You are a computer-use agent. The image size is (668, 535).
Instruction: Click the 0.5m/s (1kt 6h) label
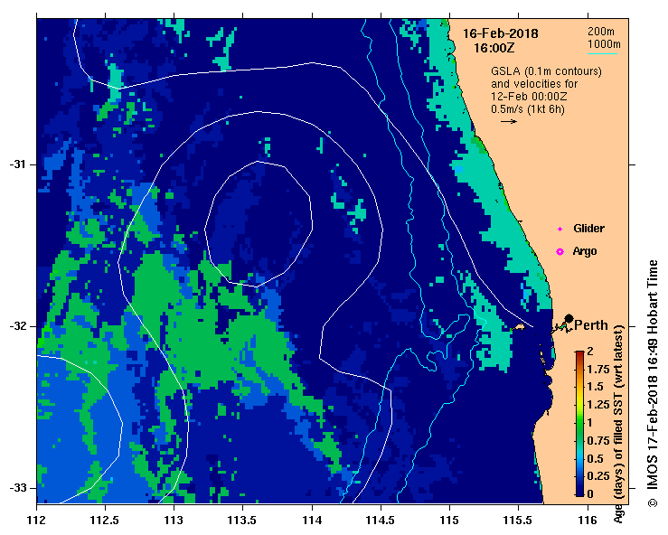click(527, 109)
